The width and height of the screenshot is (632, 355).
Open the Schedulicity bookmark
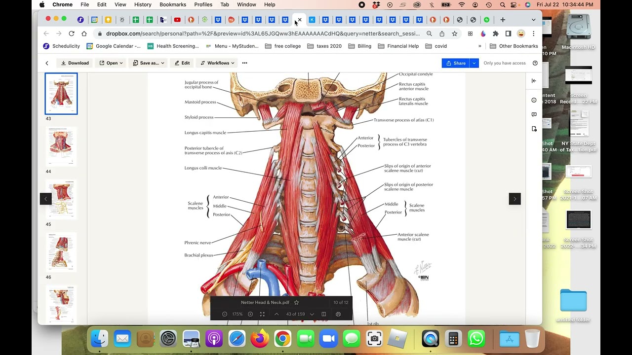(61, 46)
